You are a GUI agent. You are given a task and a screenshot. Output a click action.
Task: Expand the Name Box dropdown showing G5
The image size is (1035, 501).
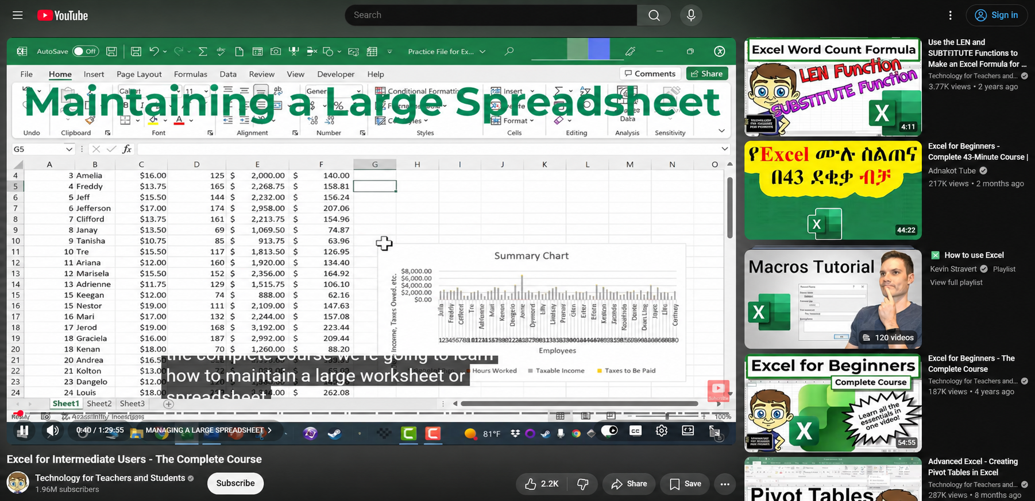click(x=69, y=149)
